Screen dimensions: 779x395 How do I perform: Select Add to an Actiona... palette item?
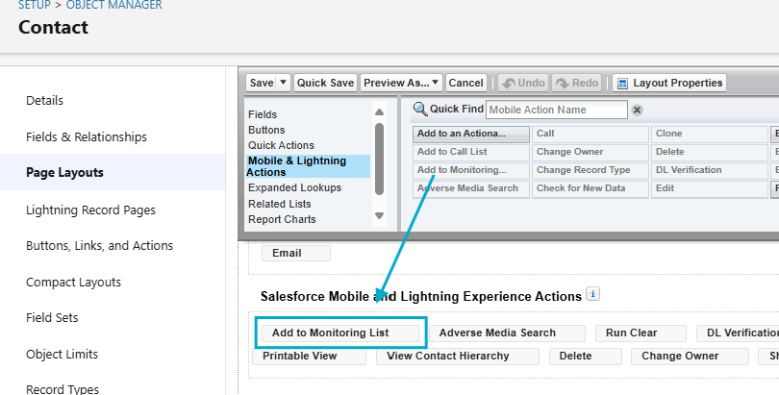point(471,134)
